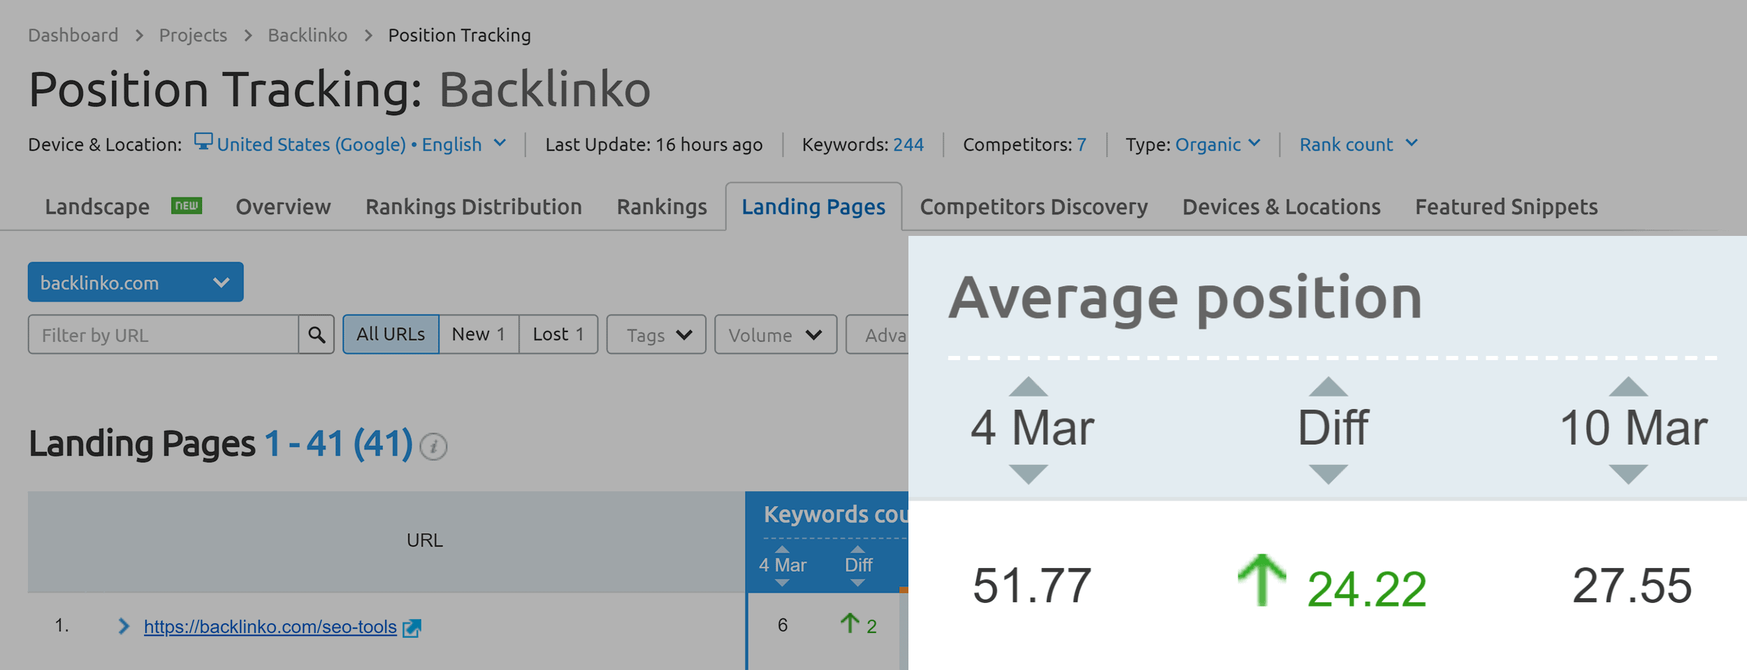Viewport: 1747px width, 670px height.
Task: Click the green NEW badge next to Landscape
Action: [x=187, y=205]
